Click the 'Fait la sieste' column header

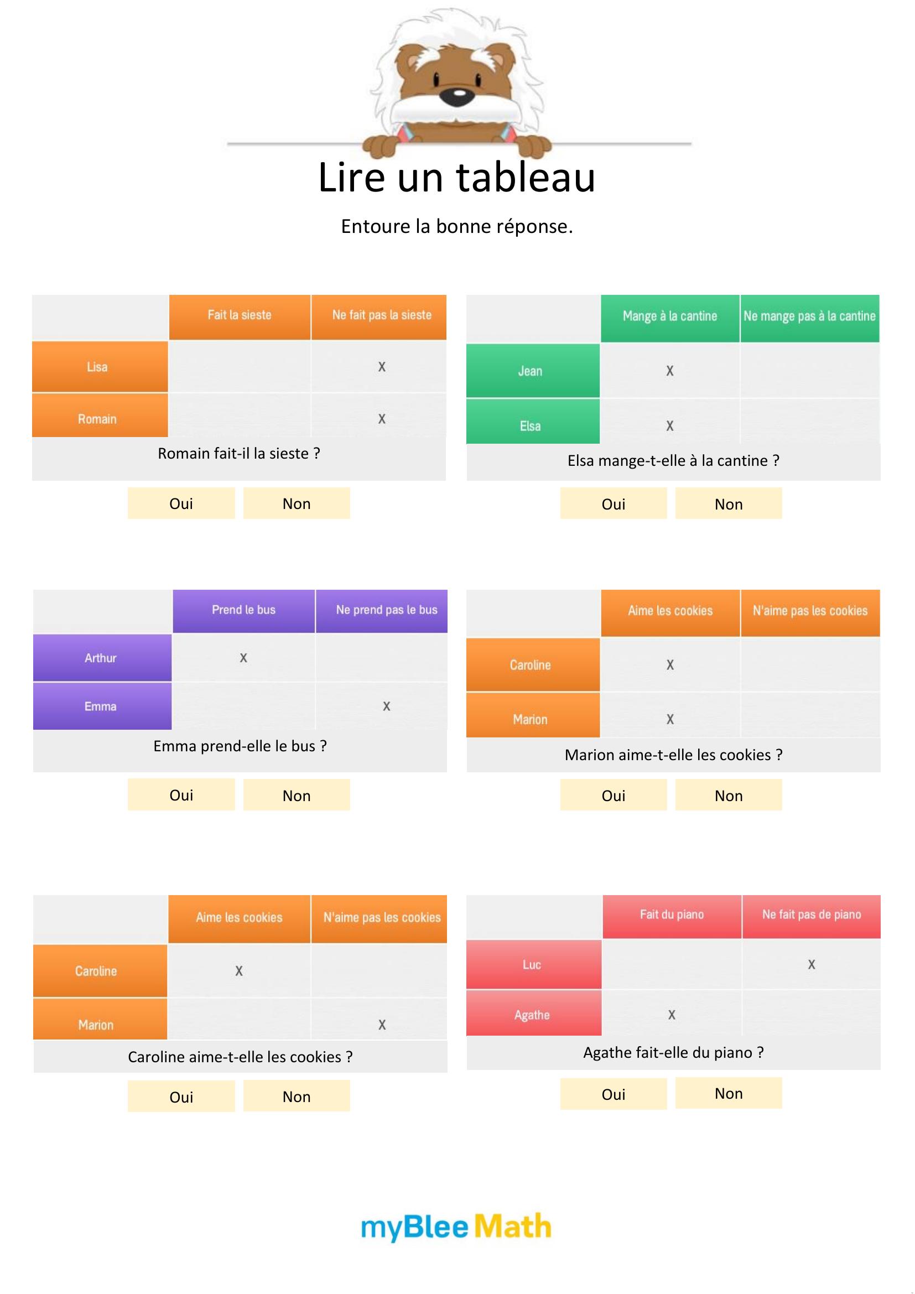(x=240, y=315)
